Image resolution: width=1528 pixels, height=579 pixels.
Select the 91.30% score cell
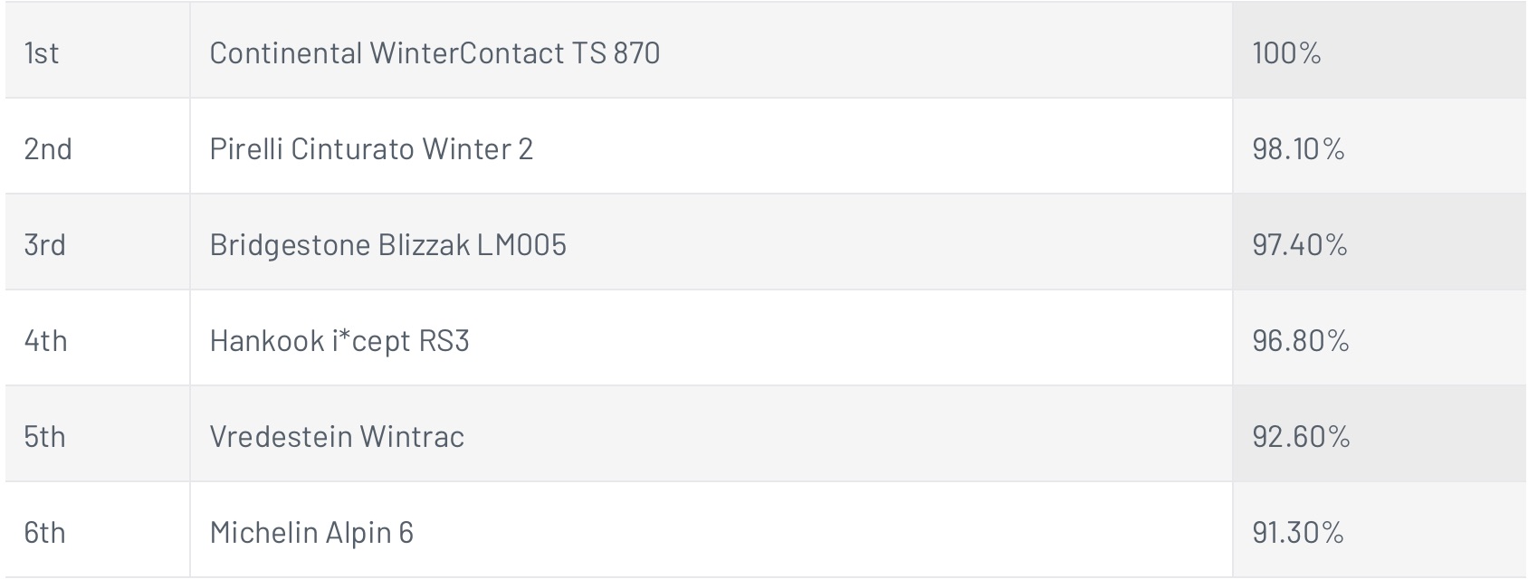point(1380,529)
